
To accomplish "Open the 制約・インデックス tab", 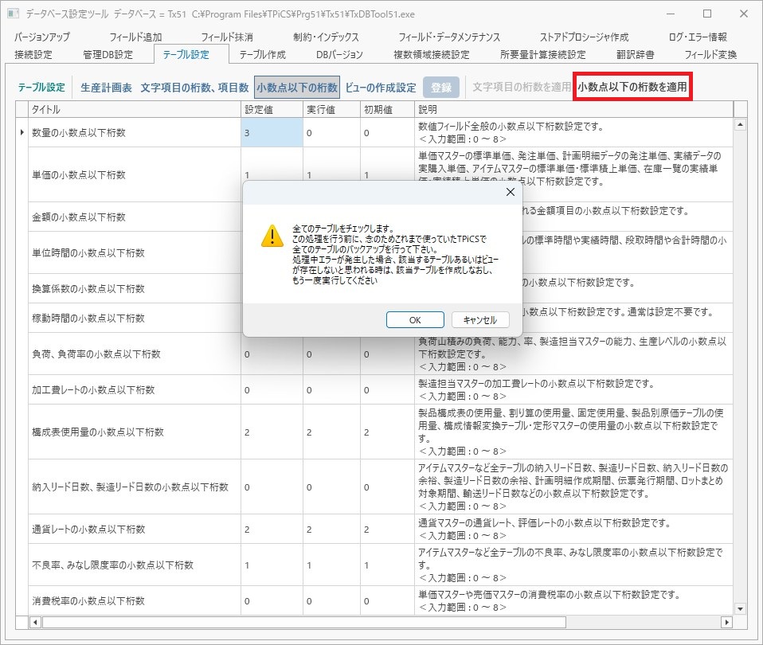I will 326,37.
